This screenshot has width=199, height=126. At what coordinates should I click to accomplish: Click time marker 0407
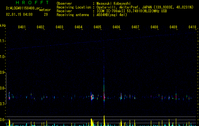click(135, 27)
